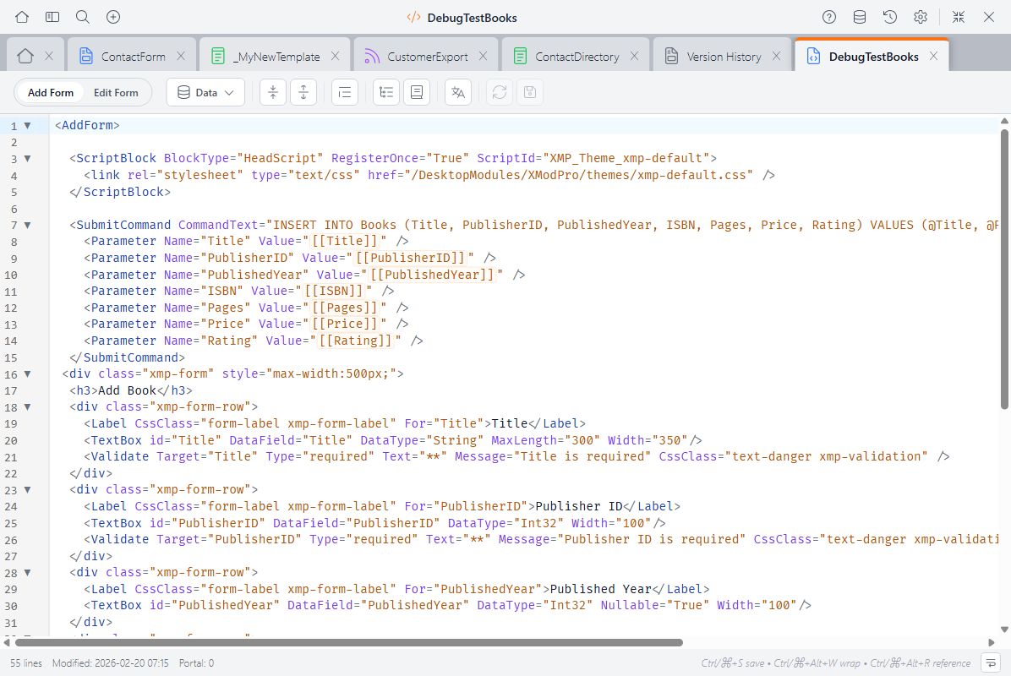Click the Modified timestamp in status bar

tap(110, 663)
